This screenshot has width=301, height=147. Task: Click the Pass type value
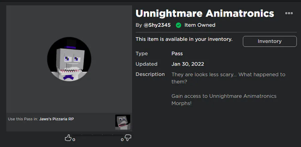point(177,54)
